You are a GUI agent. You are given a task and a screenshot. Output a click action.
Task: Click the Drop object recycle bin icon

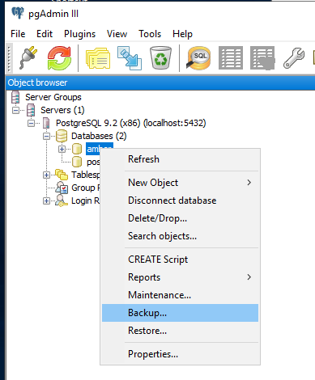pos(160,57)
